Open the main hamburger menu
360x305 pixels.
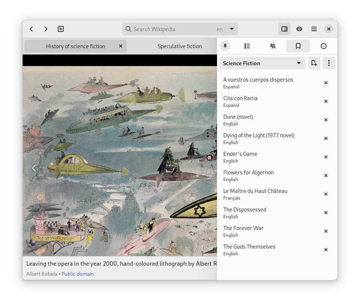[x=314, y=29]
